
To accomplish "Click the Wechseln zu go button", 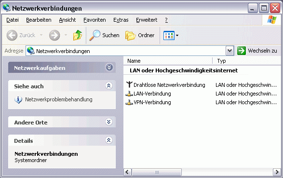I will pyautogui.click(x=257, y=51).
